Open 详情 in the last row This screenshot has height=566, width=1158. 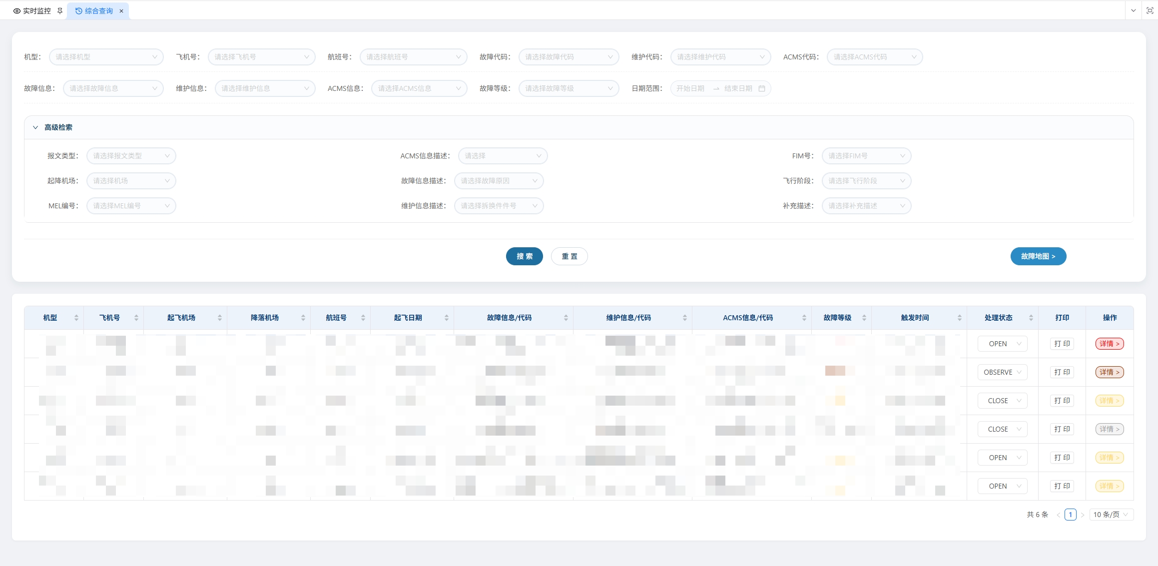coord(1110,486)
